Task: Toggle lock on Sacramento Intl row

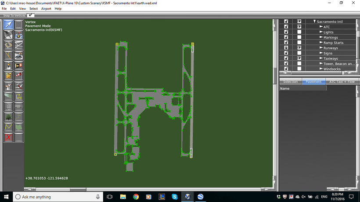Action: [286, 21]
